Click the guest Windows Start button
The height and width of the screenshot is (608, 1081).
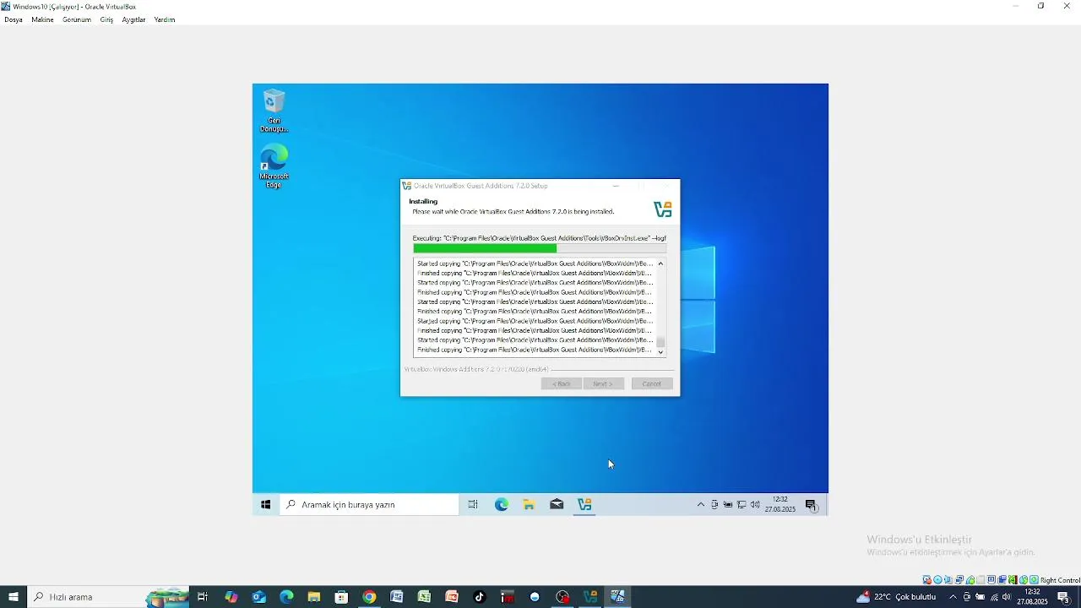click(265, 505)
